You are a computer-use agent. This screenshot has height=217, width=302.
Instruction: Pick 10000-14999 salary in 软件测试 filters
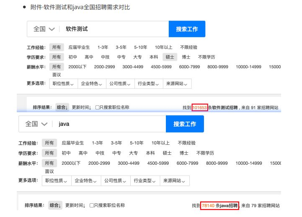point(248,67)
